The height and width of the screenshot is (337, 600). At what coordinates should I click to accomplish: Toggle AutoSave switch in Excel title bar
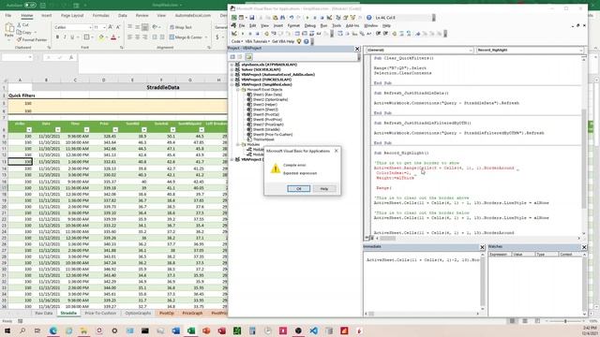pyautogui.click(x=30, y=6)
